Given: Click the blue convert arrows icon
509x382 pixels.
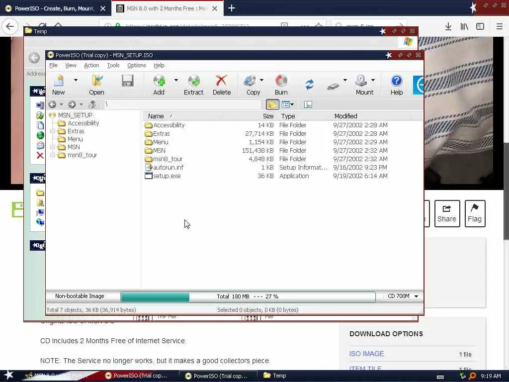Looking at the screenshot, I should tap(309, 85).
